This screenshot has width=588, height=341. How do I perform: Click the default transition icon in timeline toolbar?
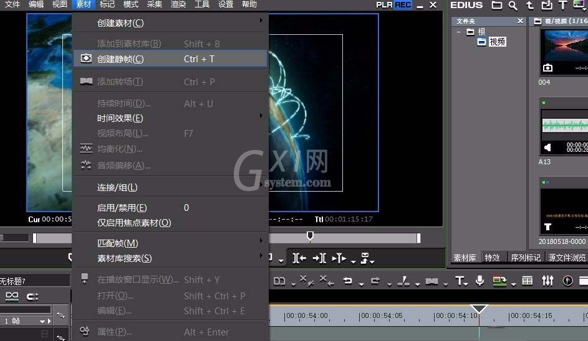pyautogui.click(x=431, y=281)
